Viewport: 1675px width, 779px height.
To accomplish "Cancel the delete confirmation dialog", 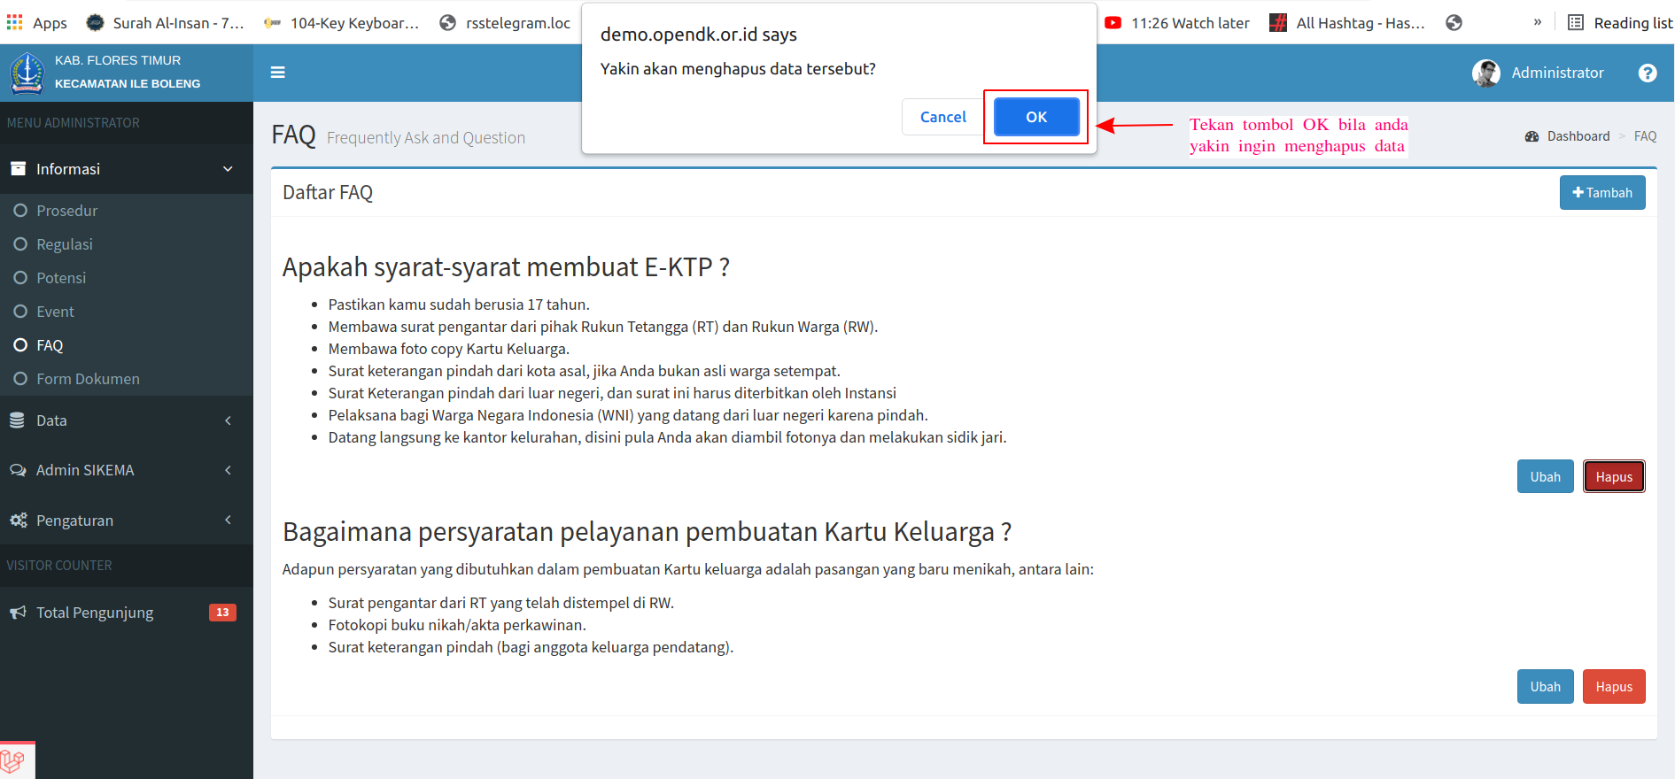I will [943, 117].
